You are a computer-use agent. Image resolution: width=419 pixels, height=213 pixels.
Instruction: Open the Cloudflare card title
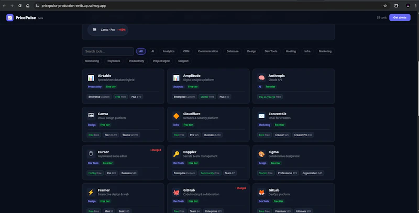pos(192,114)
